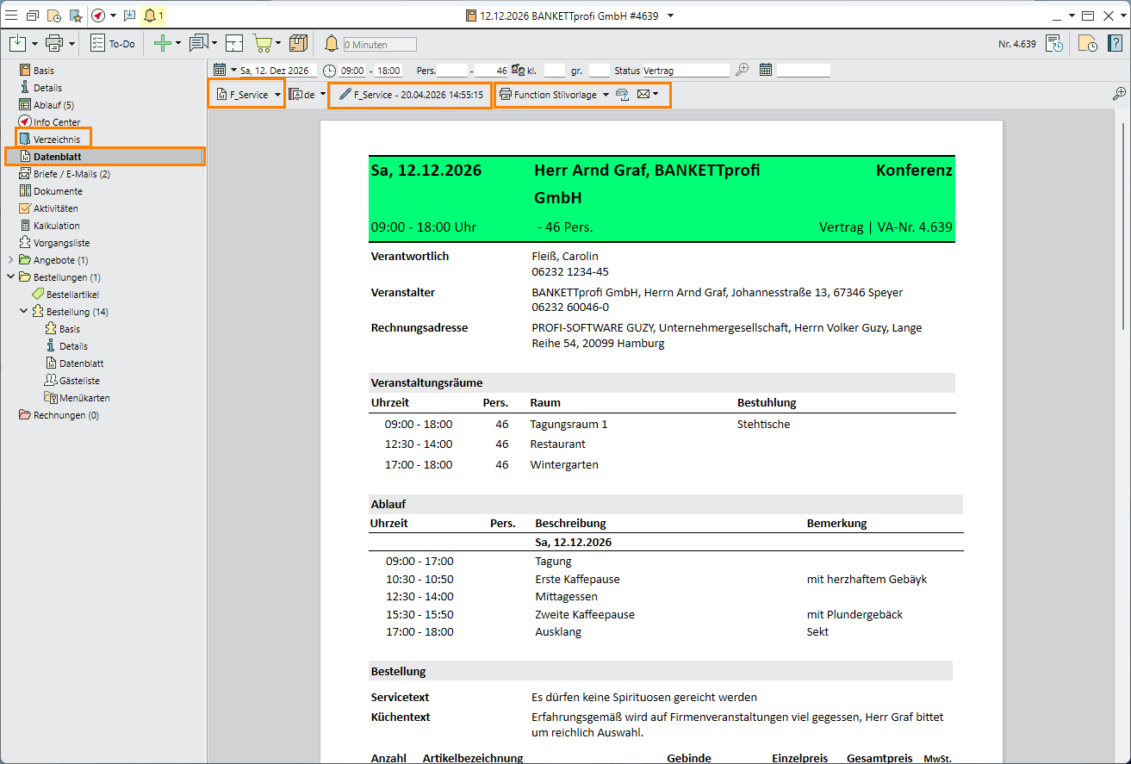Open the hamburger main menu

(11, 16)
